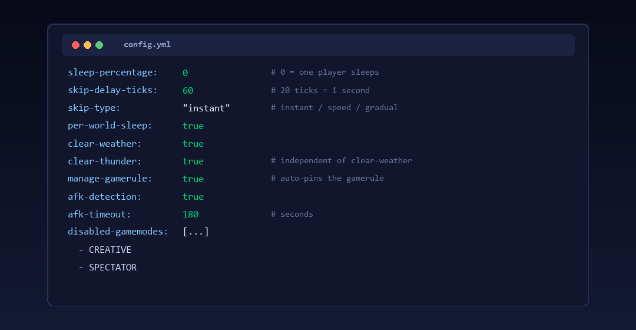Click the skip-delay-ticks value 60
This screenshot has width=636, height=330.
point(188,91)
